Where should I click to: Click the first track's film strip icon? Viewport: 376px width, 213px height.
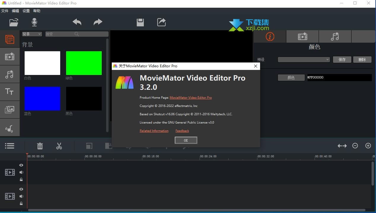10,172
